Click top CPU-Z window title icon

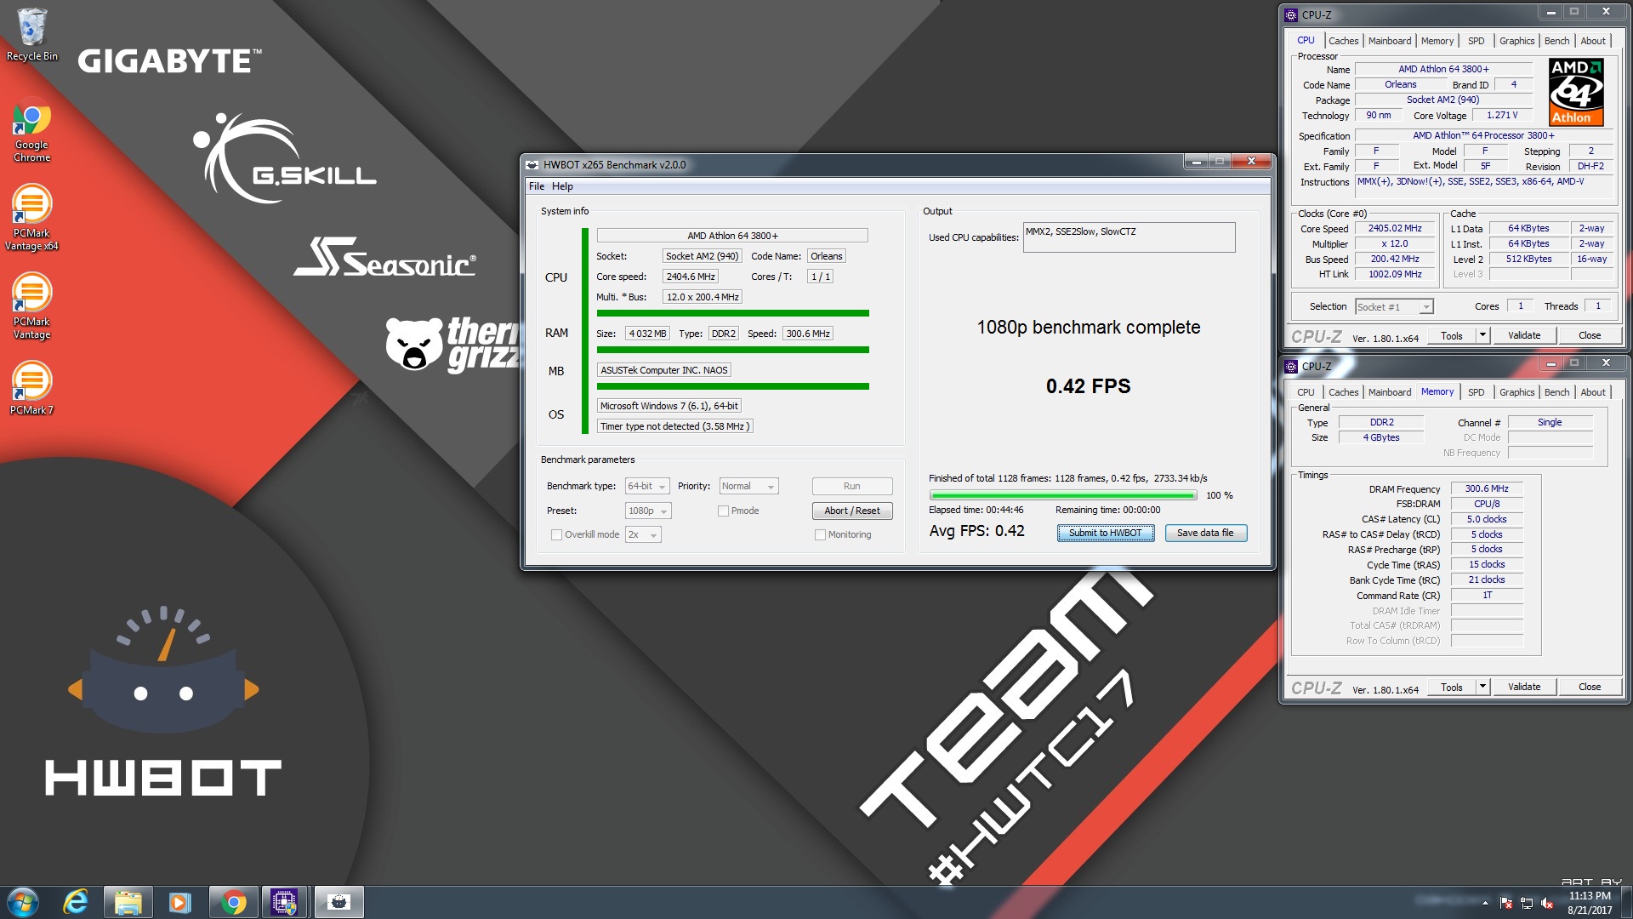[1291, 14]
